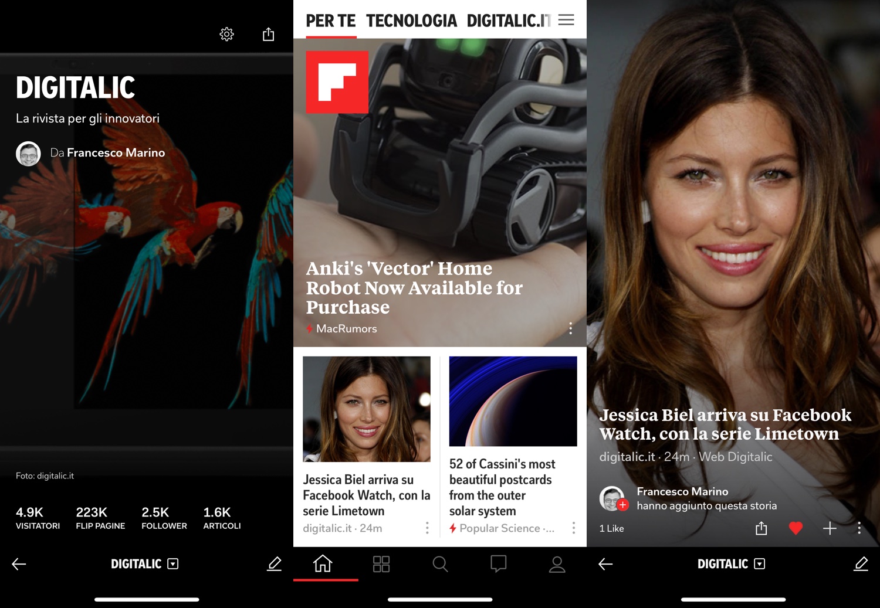Open more options on story detail screen
Image resolution: width=880 pixels, height=608 pixels.
859,528
